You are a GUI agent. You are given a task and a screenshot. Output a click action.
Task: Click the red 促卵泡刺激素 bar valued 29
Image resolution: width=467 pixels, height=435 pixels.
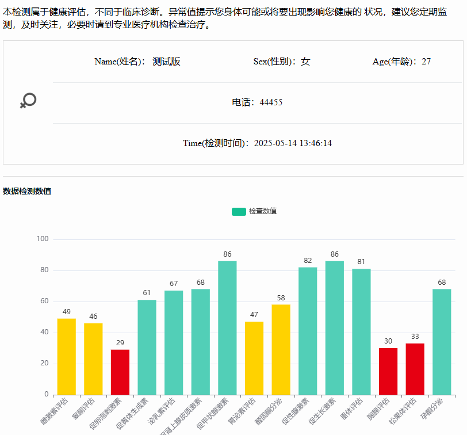(x=120, y=372)
